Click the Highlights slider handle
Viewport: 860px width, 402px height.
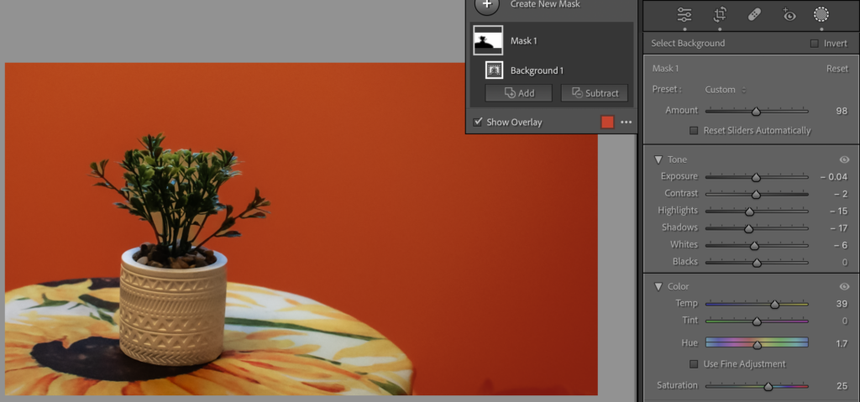pos(749,211)
